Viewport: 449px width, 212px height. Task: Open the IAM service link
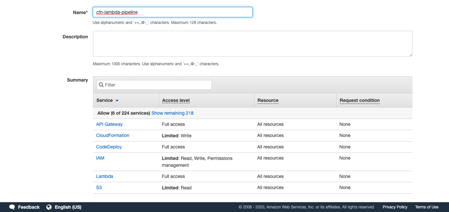[x=100, y=158]
